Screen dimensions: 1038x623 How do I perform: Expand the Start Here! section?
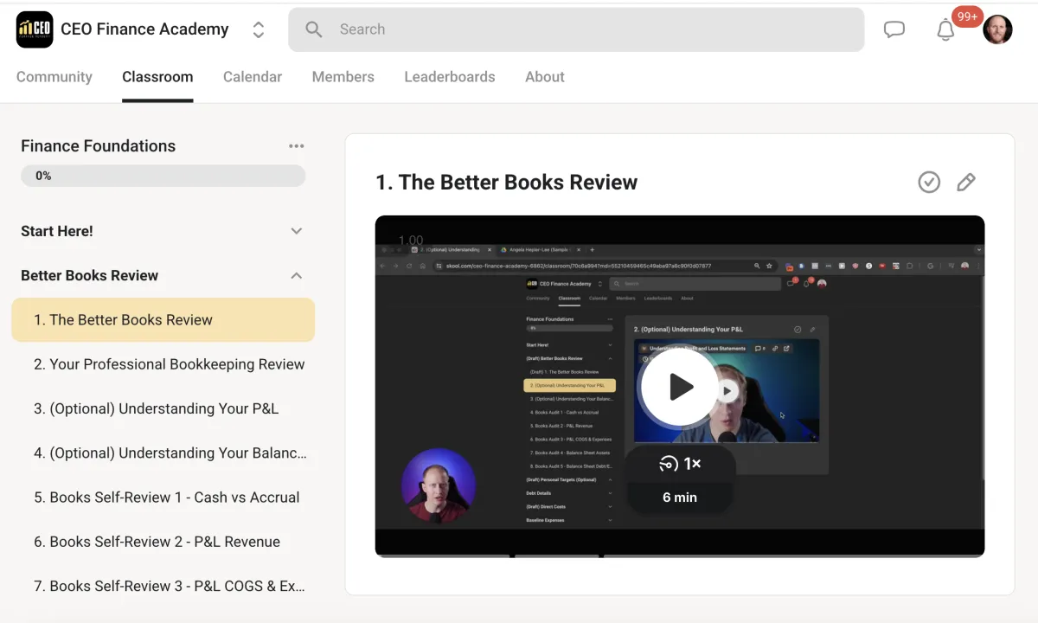click(x=163, y=231)
